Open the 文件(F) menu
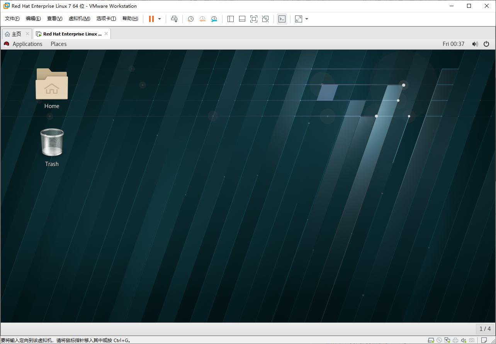The width and height of the screenshot is (496, 344). (x=12, y=19)
